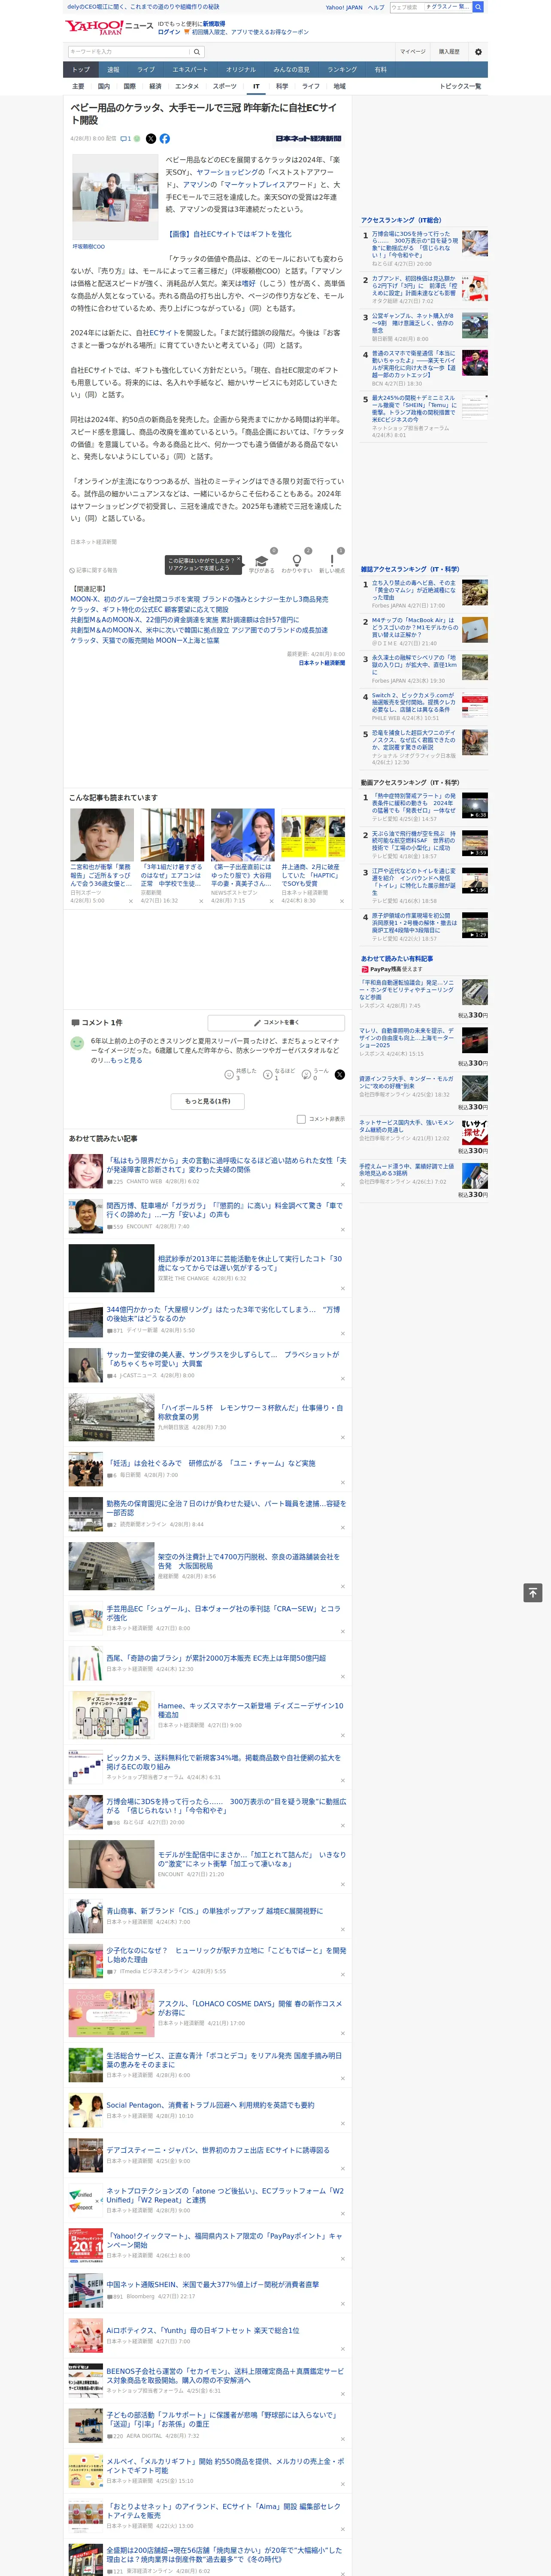Open article 西尾、「奇跡の歯ブラシ」が累計2000万本販売

(216, 1658)
